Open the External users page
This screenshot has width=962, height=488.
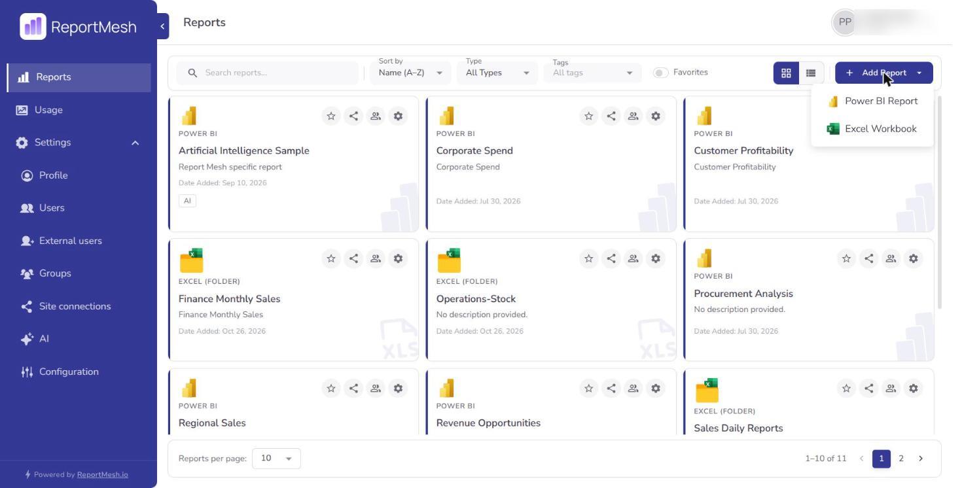[x=79, y=241]
